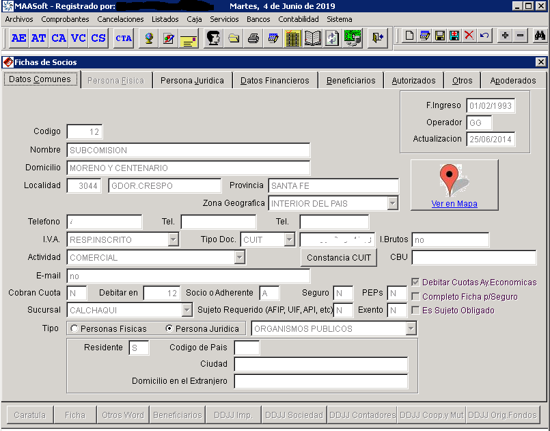Switch to the Datos Financieros tab
Viewport: 550px width, 431px height.
point(275,81)
